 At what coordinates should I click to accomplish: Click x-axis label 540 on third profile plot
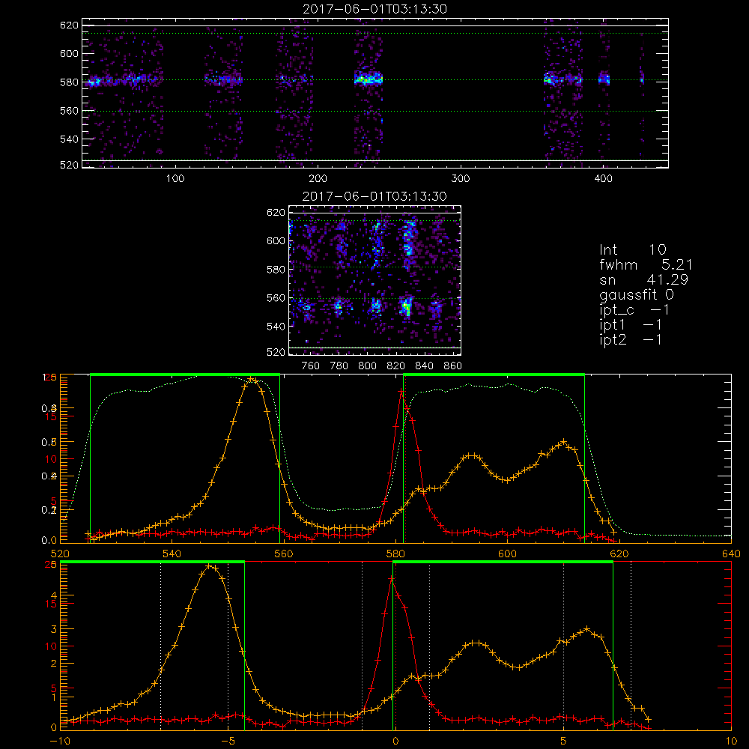(x=172, y=554)
